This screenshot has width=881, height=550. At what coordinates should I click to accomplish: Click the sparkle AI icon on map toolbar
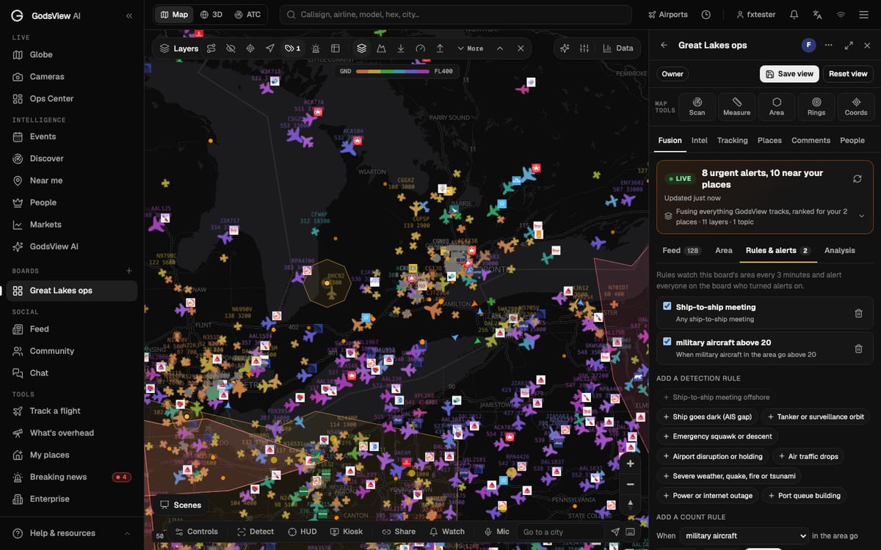click(x=565, y=48)
